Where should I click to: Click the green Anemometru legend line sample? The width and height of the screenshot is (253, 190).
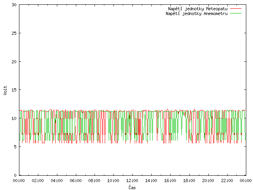point(236,13)
